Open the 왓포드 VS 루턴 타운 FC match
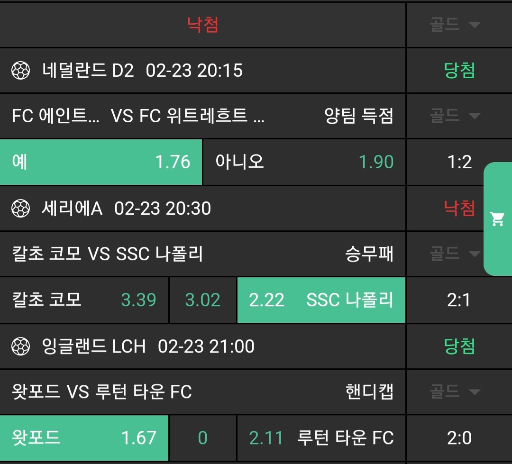 pyautogui.click(x=102, y=392)
